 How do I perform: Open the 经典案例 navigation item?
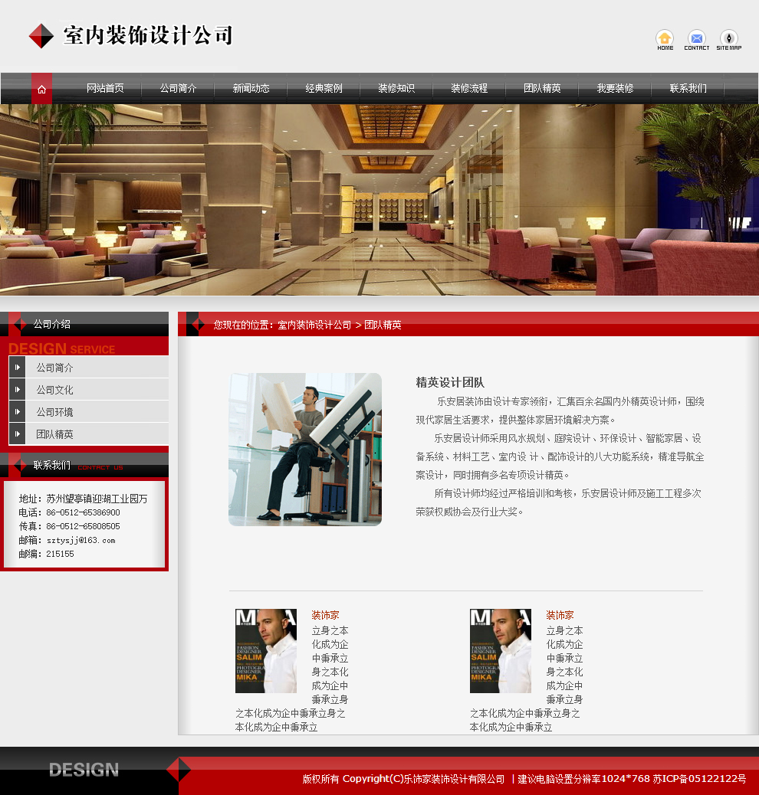[324, 88]
